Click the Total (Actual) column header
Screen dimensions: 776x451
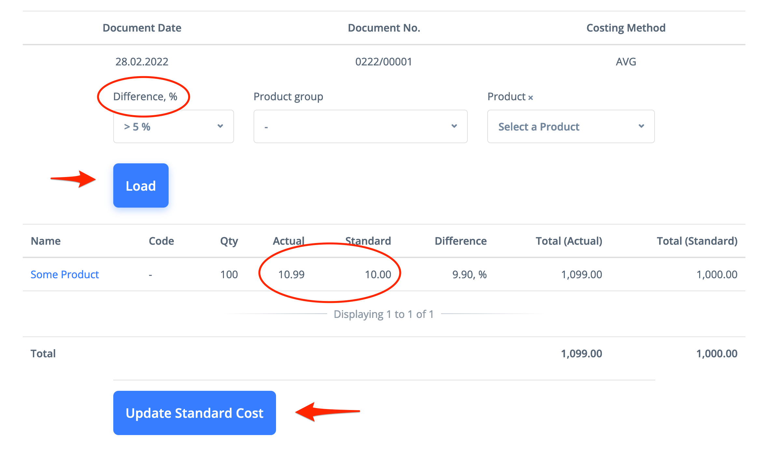(x=569, y=241)
